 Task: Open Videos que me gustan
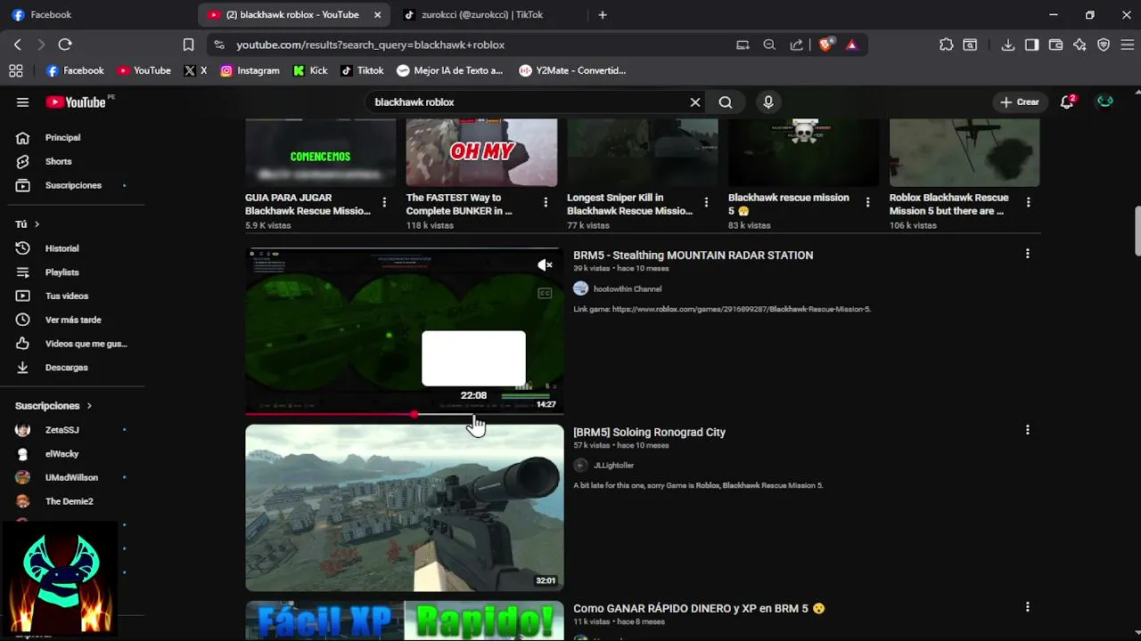point(72,344)
